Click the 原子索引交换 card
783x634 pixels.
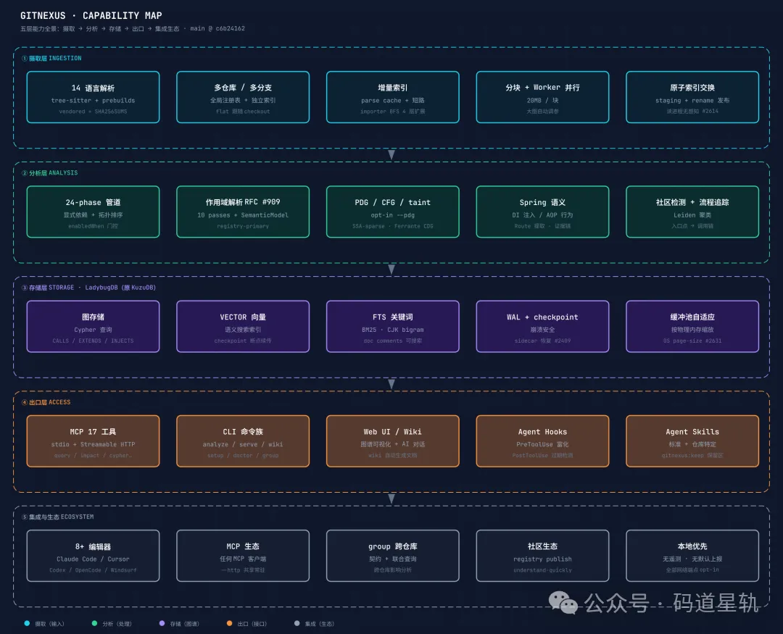(x=692, y=97)
